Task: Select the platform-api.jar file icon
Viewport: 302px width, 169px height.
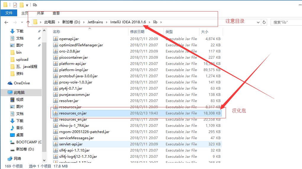Action: pos(56,64)
